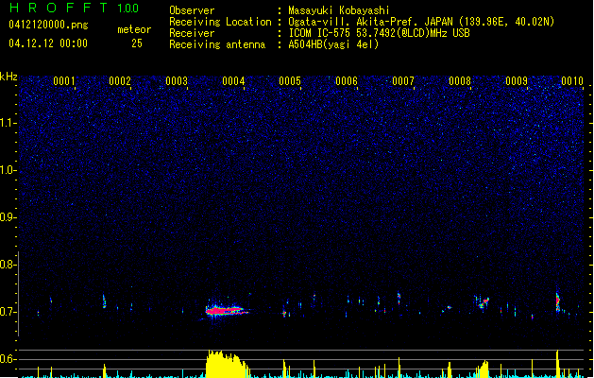Screen dimensions: 594x378
Task: Click time marker 0004
Action: coord(233,81)
